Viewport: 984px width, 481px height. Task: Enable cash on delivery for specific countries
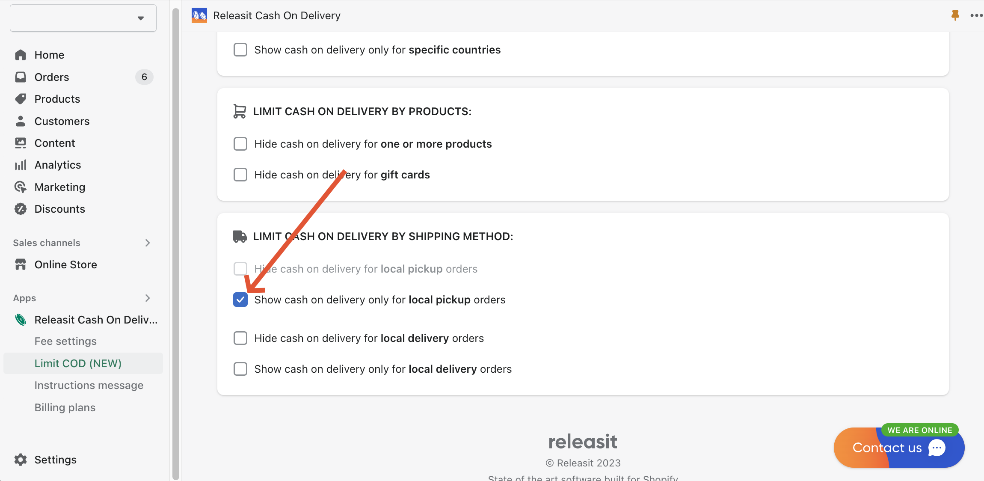[x=240, y=50]
